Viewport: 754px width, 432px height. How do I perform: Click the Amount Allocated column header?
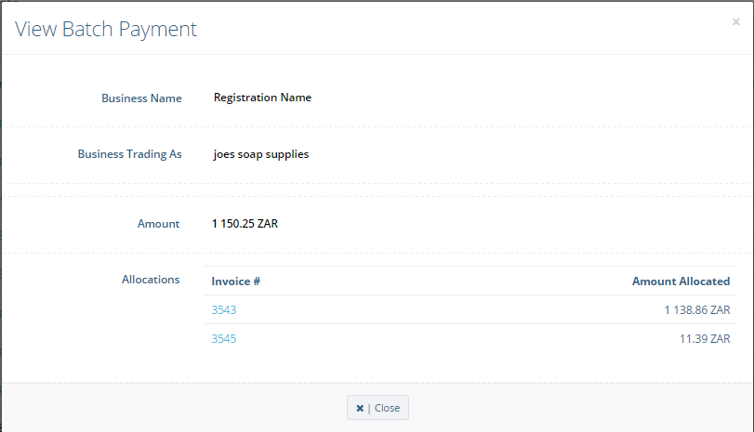point(681,281)
